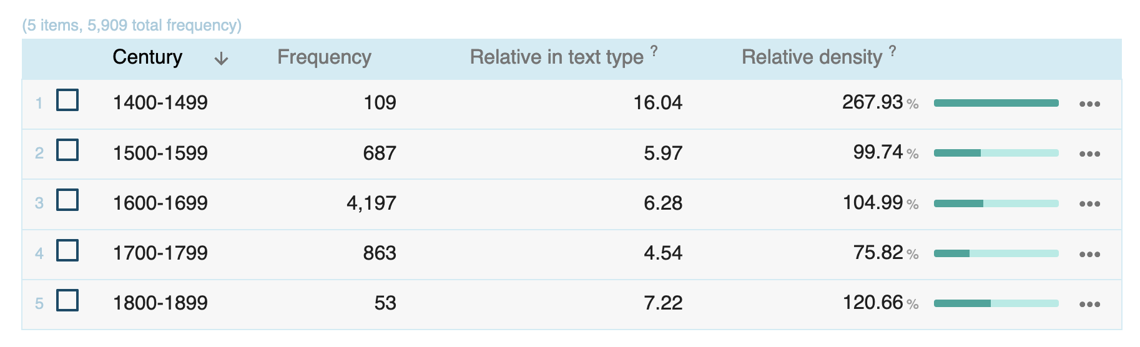Viewport: 1140px width, 347px height.
Task: Tick the checkbox for 1500-1599
Action: click(x=67, y=150)
